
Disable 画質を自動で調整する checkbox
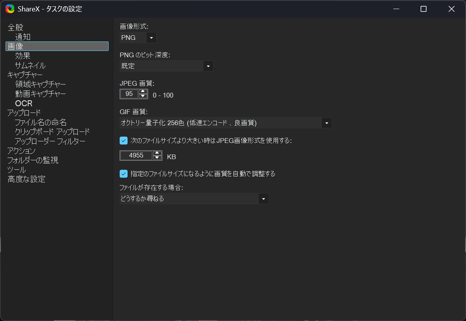pyautogui.click(x=124, y=174)
